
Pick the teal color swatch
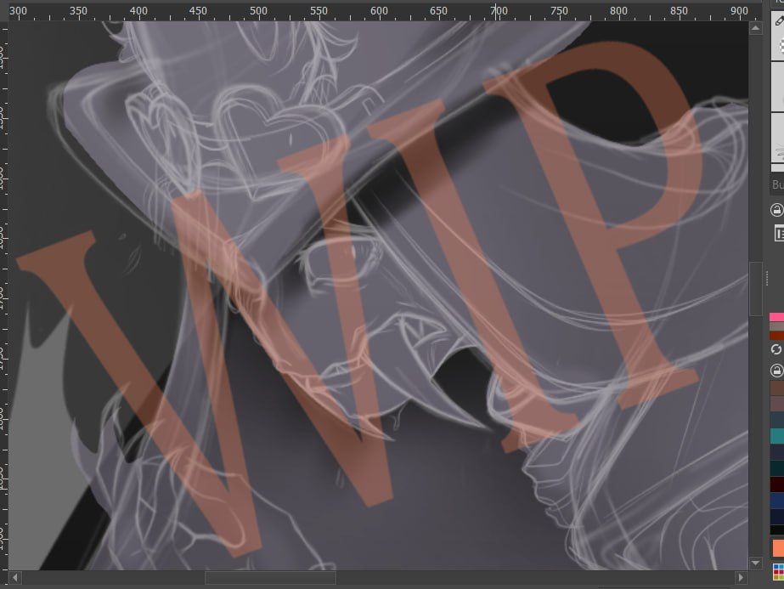(776, 435)
